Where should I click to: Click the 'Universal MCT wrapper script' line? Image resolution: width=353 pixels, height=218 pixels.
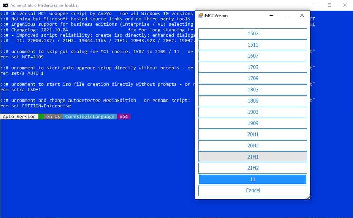[x=97, y=14]
